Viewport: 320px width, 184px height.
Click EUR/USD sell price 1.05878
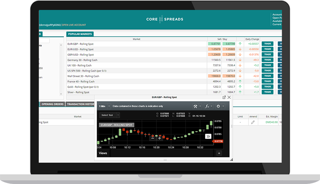coord(214,49)
